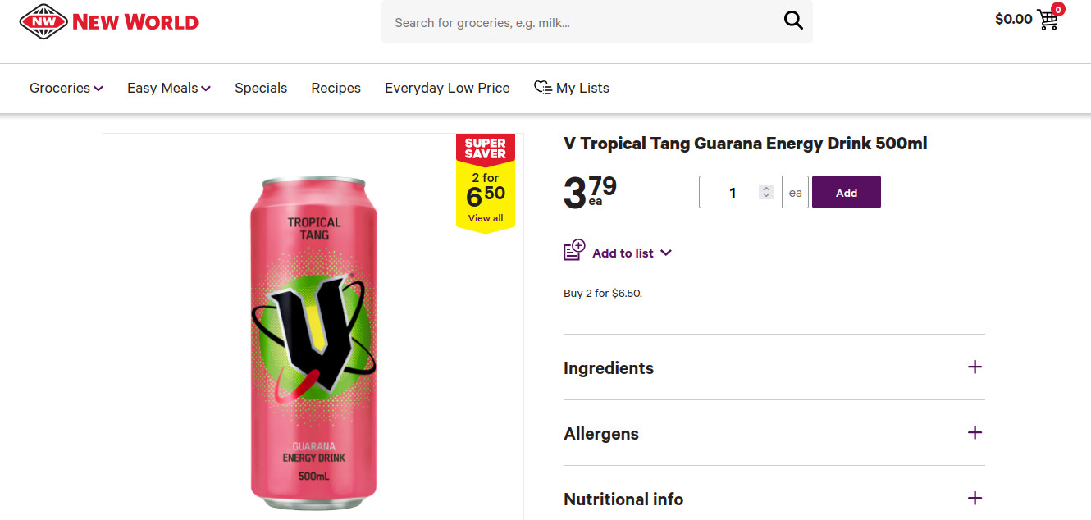Open View all under the Super Saver badge
The image size is (1091, 520).
485,217
